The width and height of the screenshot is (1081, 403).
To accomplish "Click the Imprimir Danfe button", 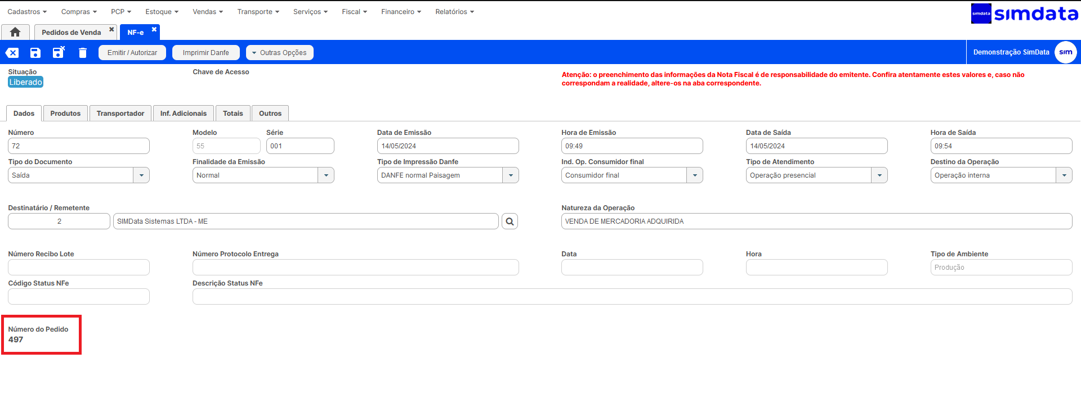I will click(206, 53).
